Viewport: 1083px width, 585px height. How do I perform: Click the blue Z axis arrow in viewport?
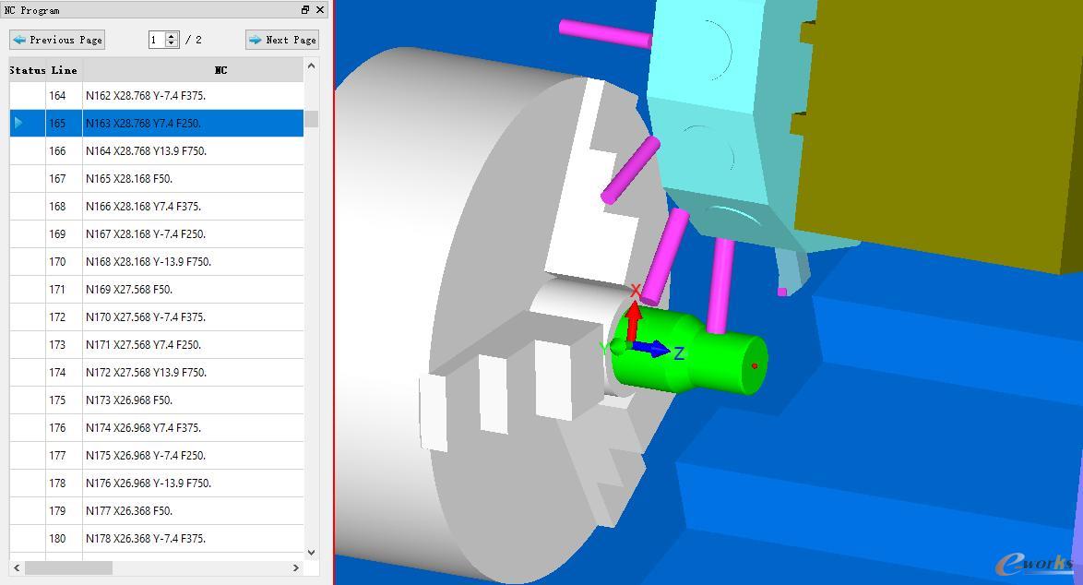click(x=650, y=349)
